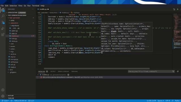Click the Python interpreter version in status bar
Screen dimensions: 181x102
coord(20,101)
